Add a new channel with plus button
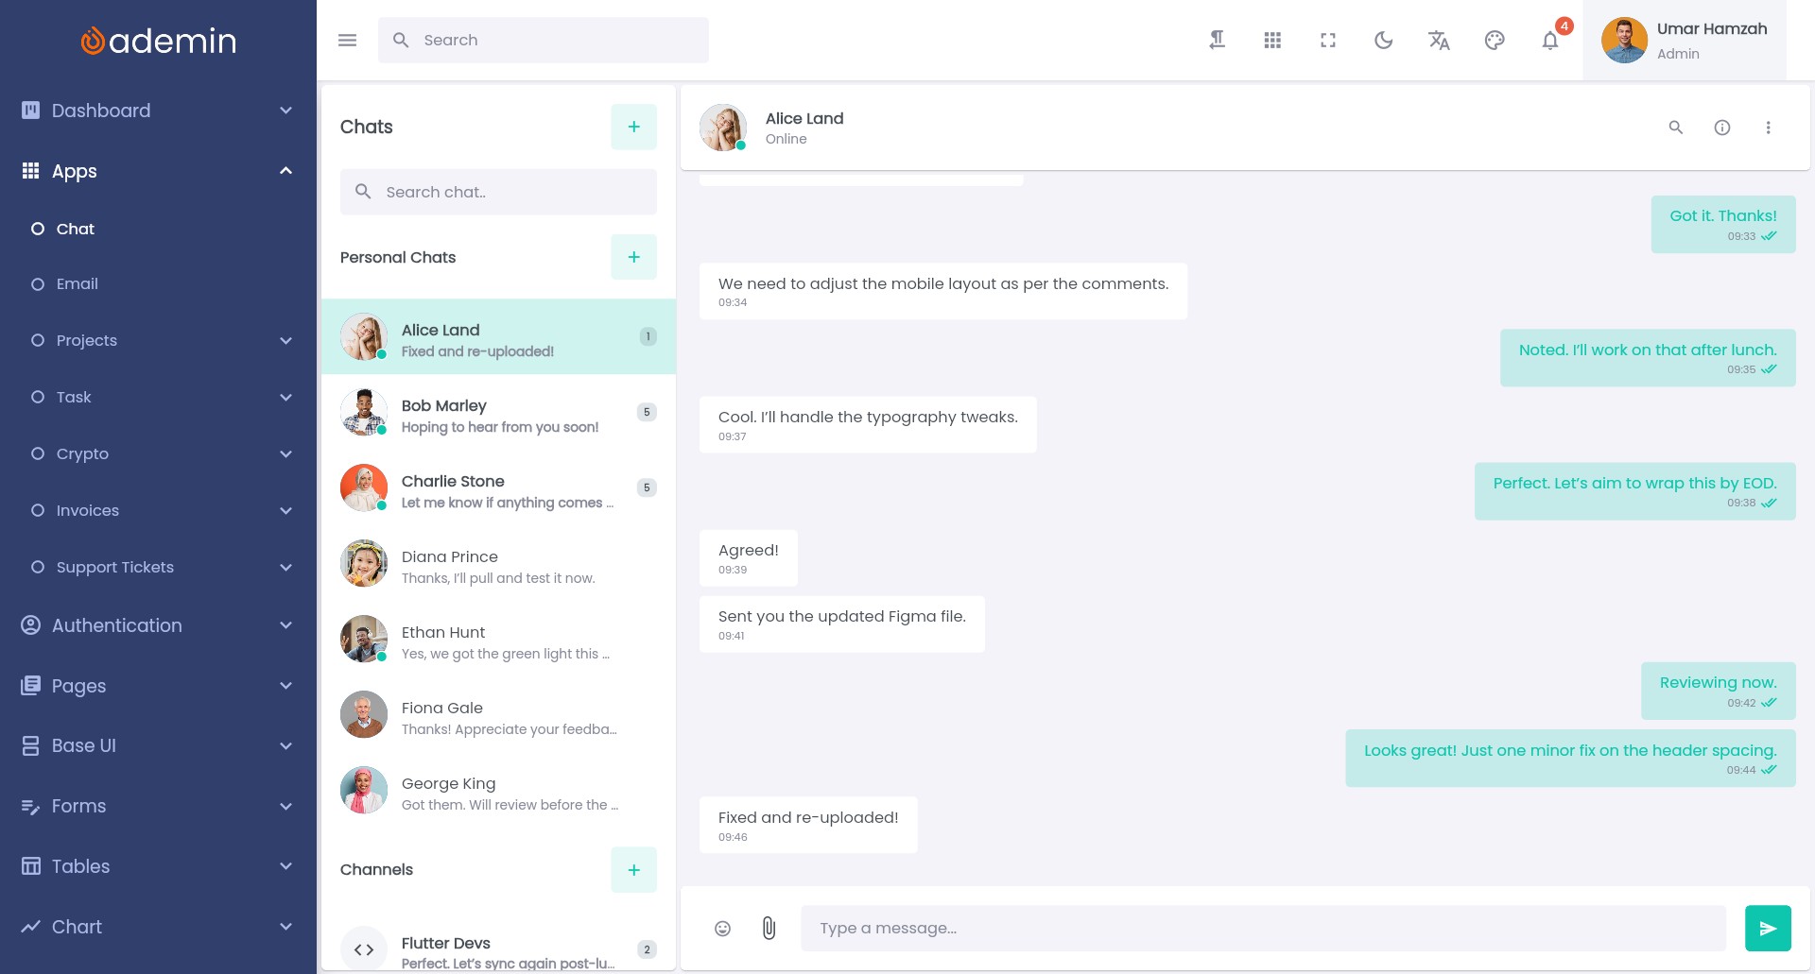Image resolution: width=1815 pixels, height=974 pixels. 633,869
